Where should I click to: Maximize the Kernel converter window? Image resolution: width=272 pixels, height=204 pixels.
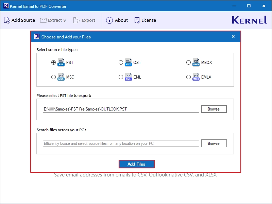pyautogui.click(x=249, y=6)
